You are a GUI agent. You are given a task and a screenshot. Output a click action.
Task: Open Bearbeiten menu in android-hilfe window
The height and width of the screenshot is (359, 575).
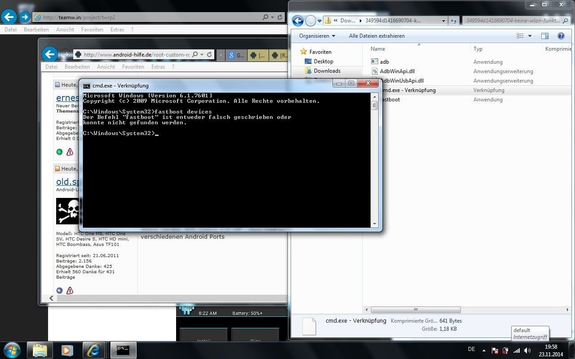click(77, 67)
